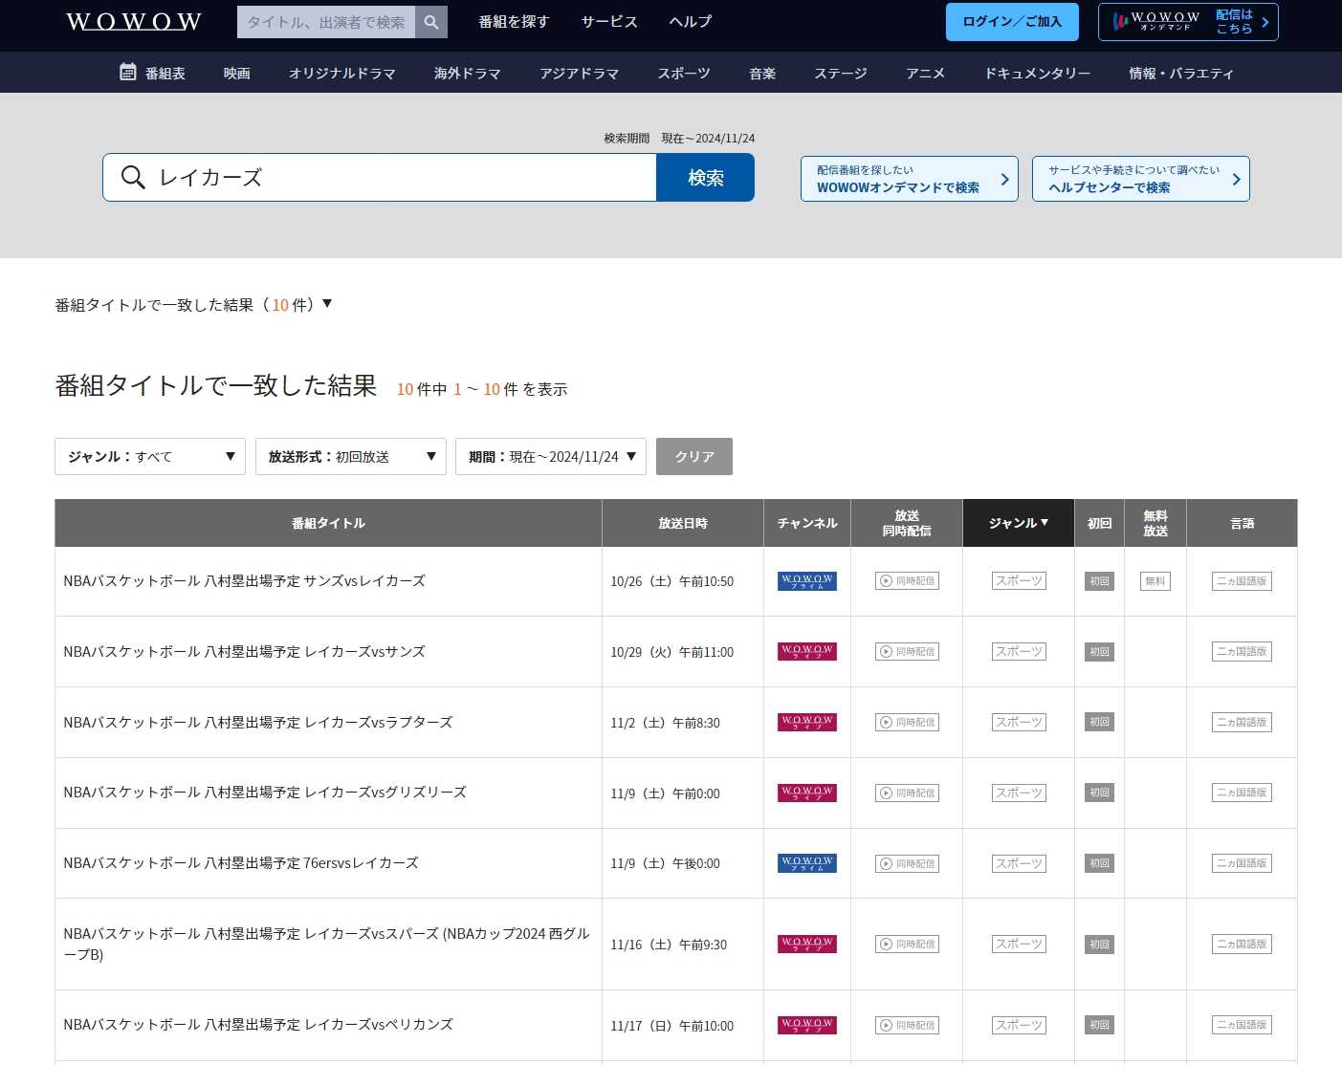Click 同時配信 badge in レイカーズvsサンズ row
1342x1065 pixels.
point(907,652)
